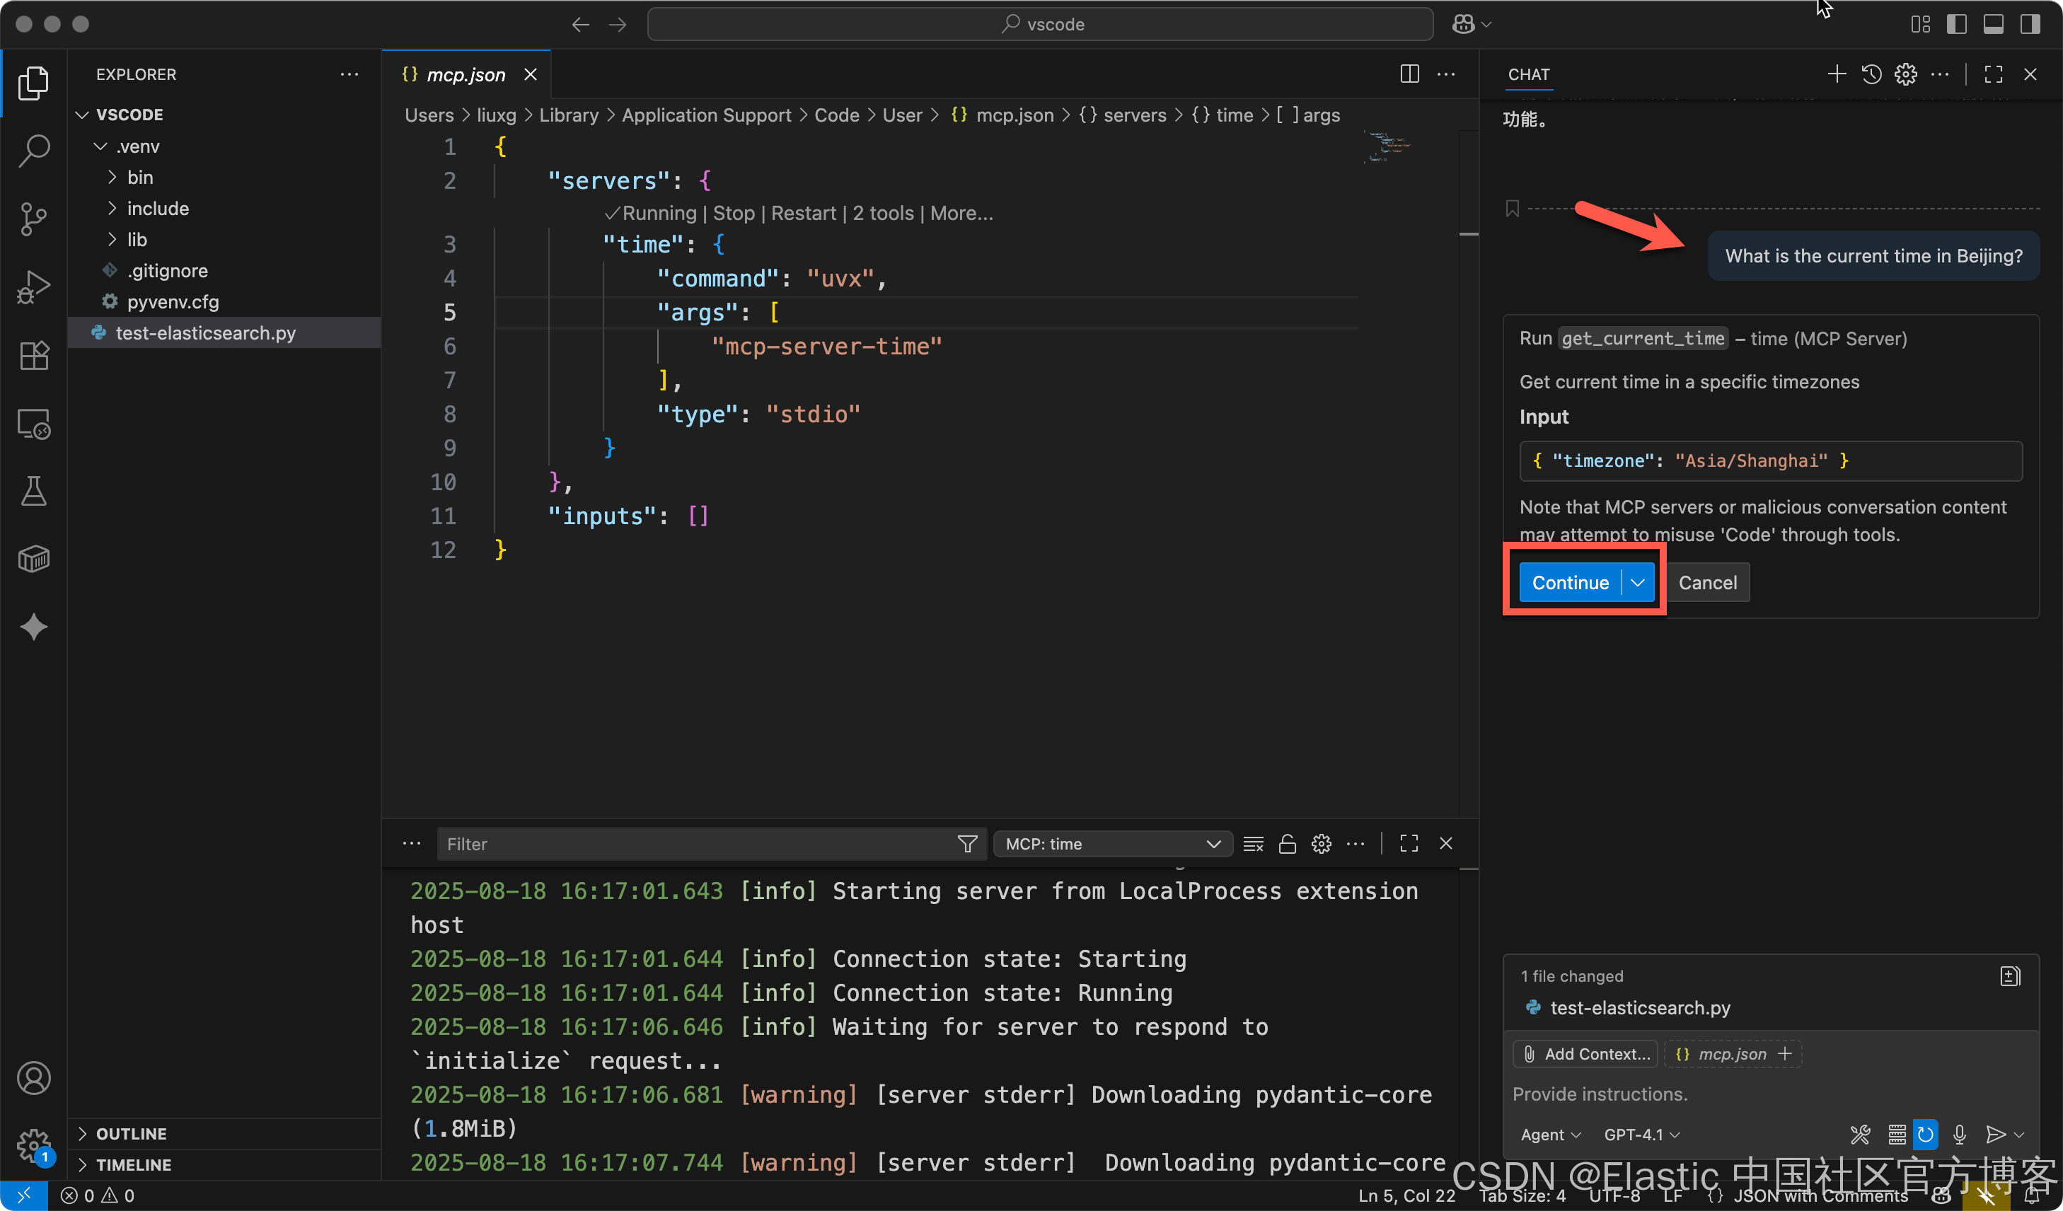Viewport: 2063px width, 1211px height.
Task: Start voice chat with microphone
Action: click(x=1959, y=1134)
